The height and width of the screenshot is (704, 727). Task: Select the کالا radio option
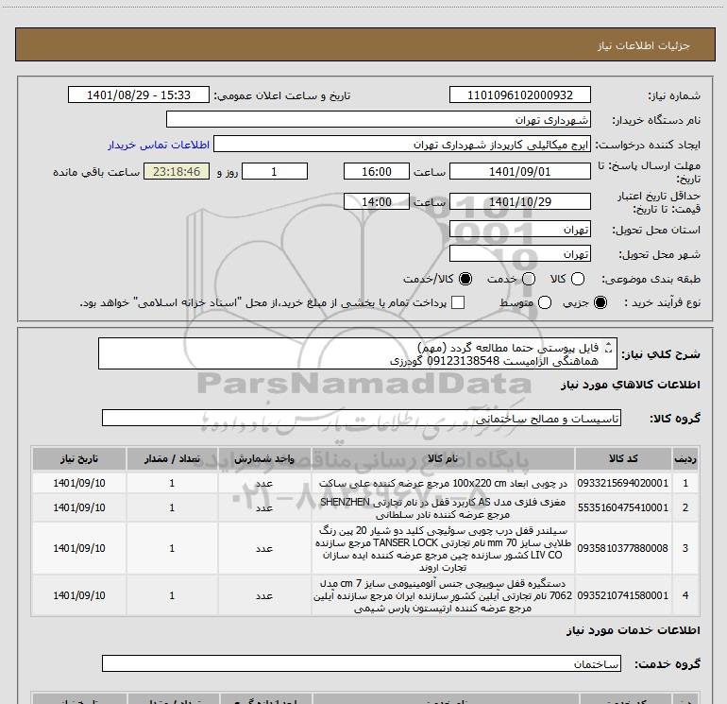(x=578, y=279)
